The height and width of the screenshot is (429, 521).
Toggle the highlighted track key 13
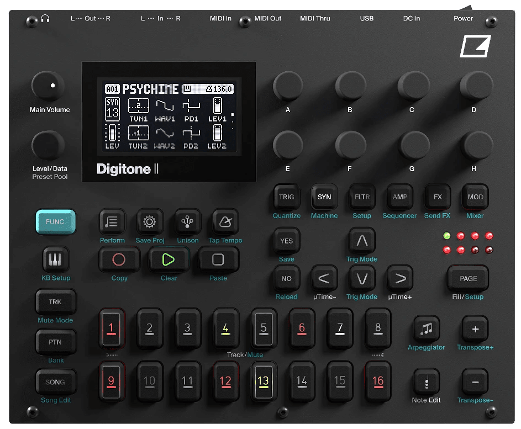264,381
